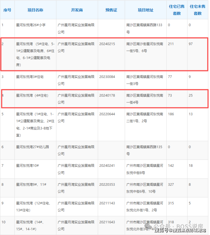Click unsold count 5

click(x=190, y=203)
